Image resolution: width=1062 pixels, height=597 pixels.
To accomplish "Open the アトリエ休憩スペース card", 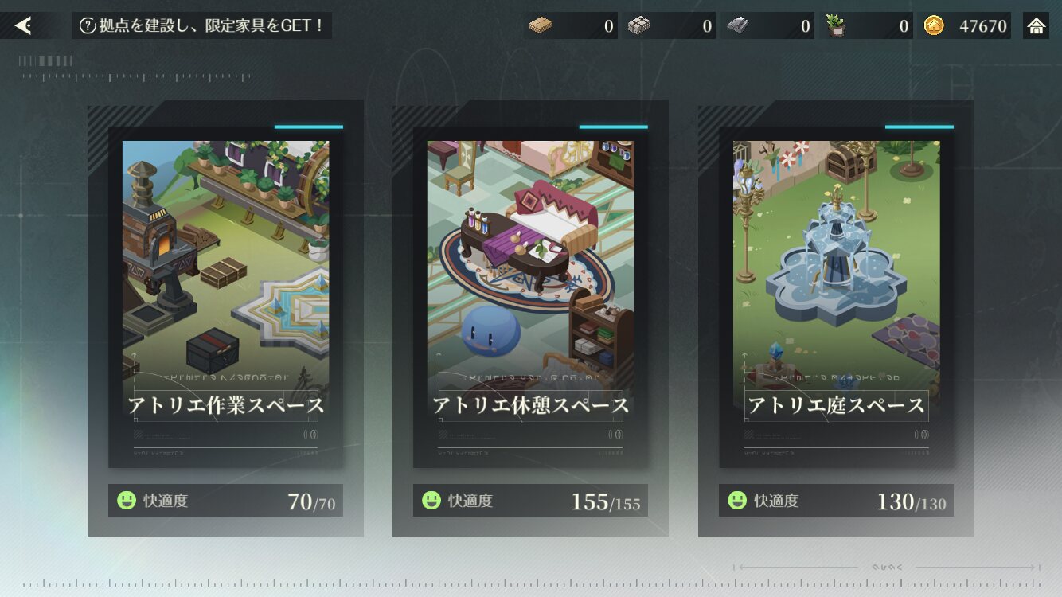I will click(x=530, y=297).
